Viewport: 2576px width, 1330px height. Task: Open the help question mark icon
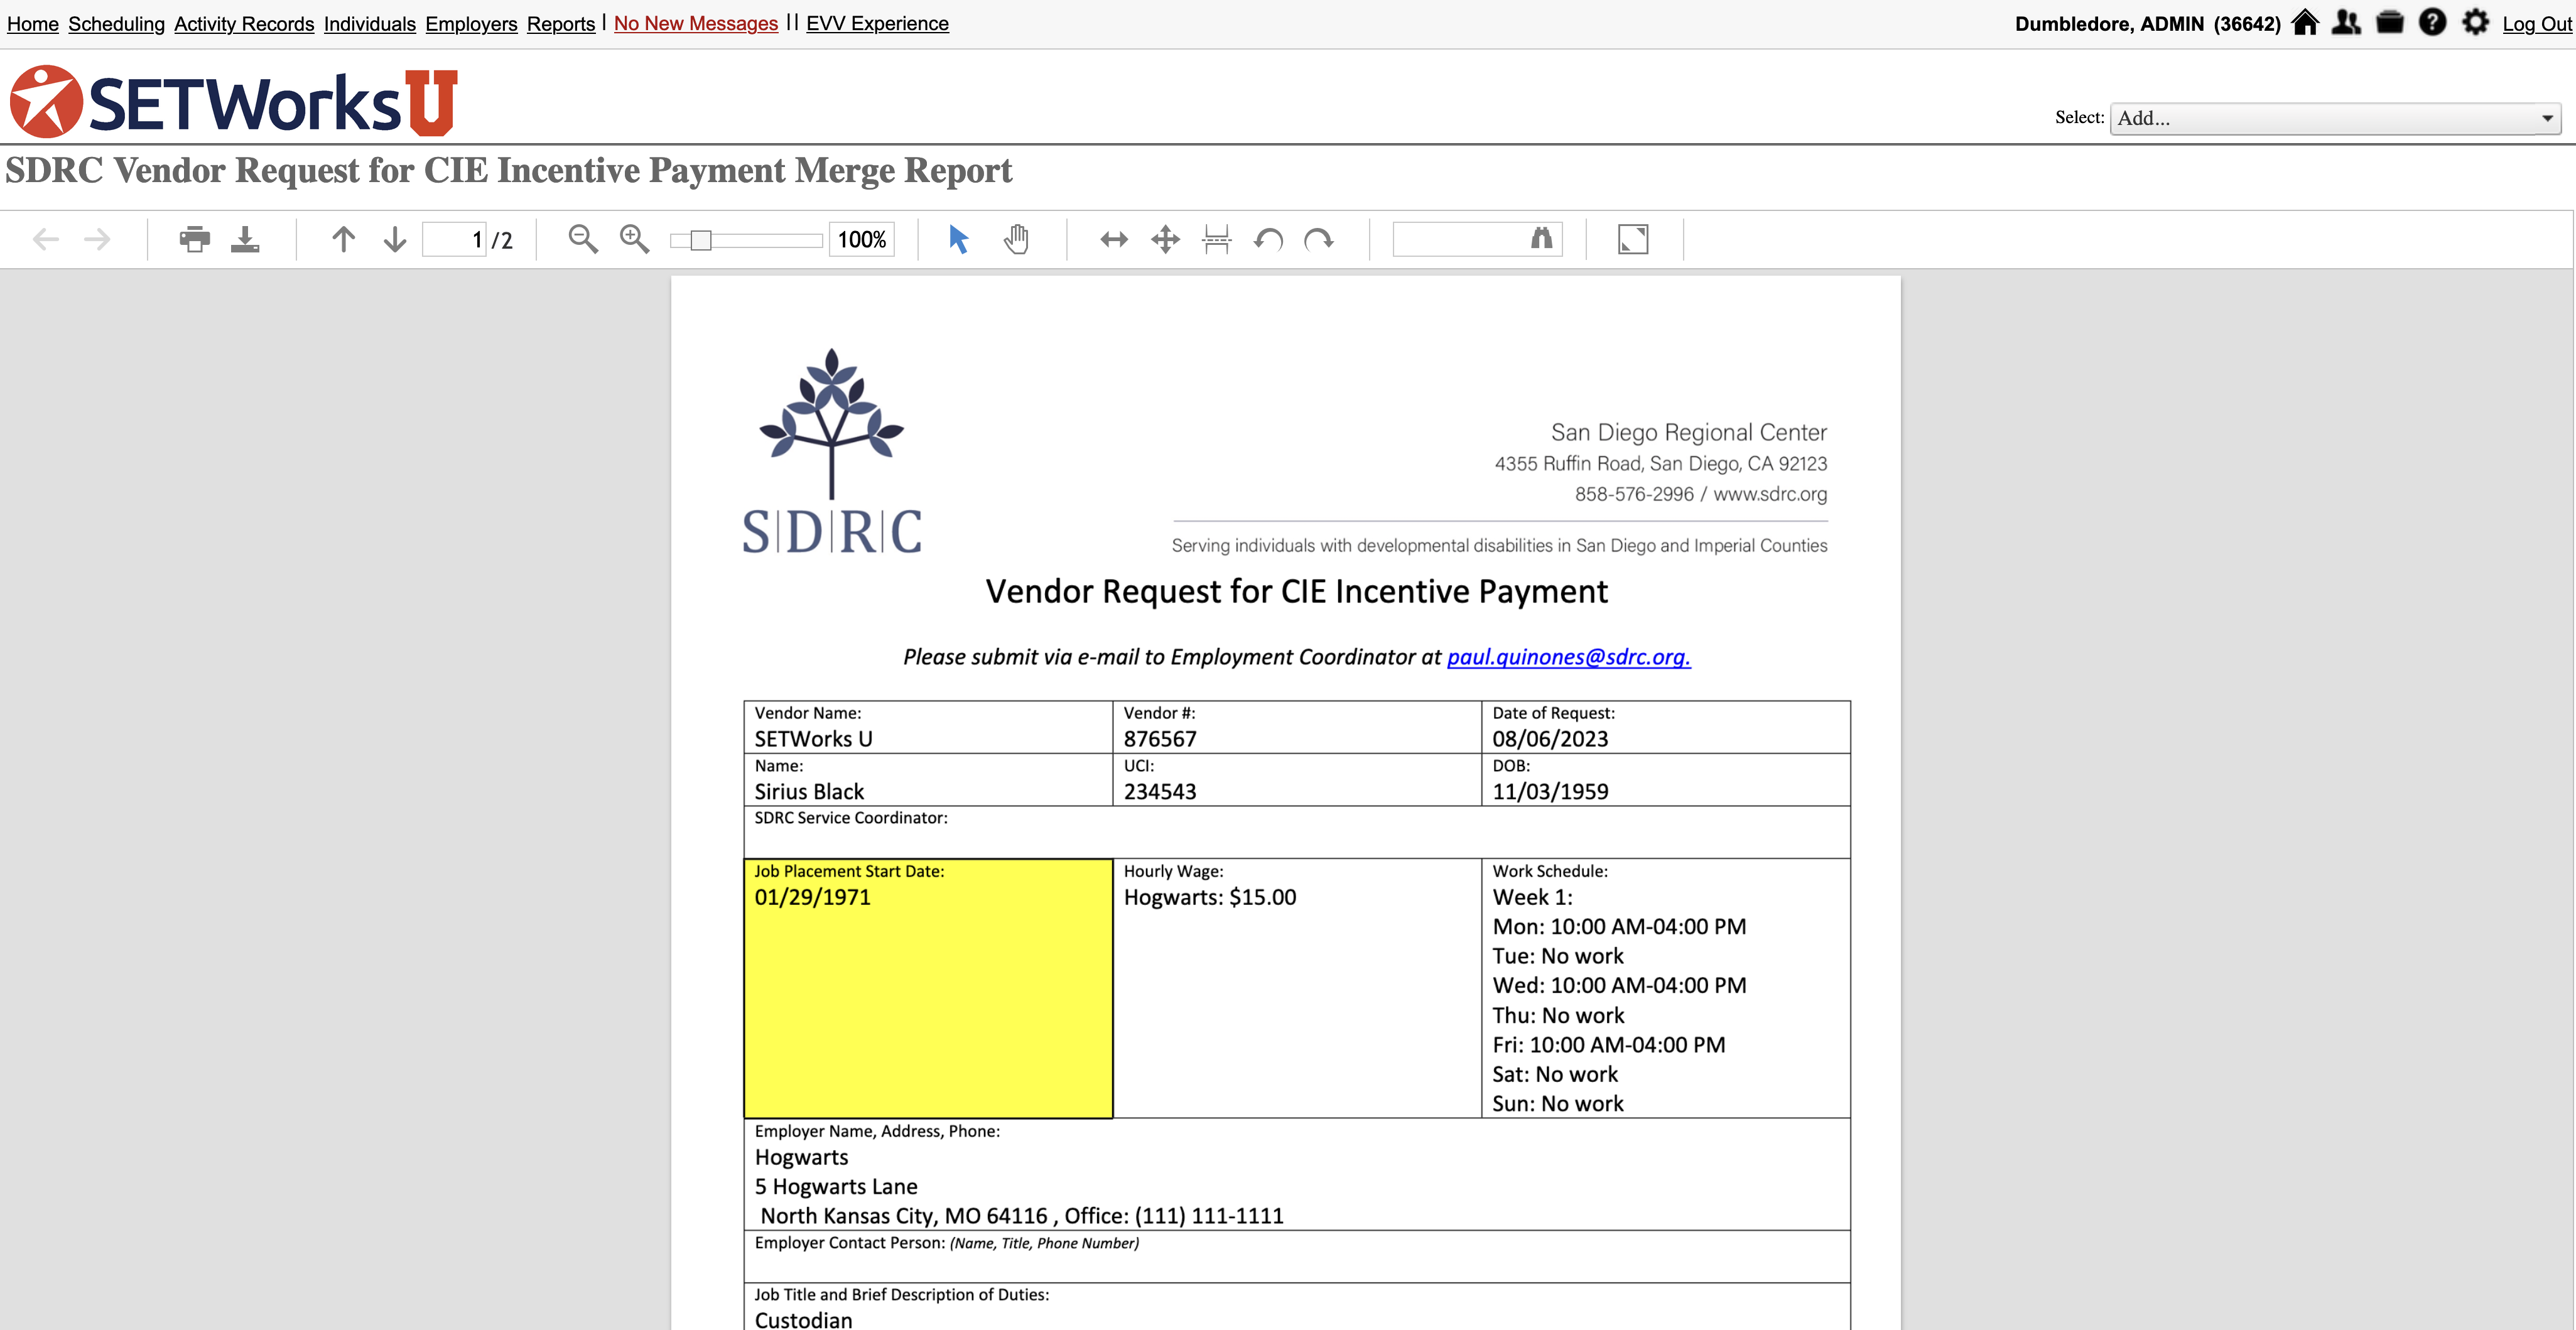coord(2433,22)
